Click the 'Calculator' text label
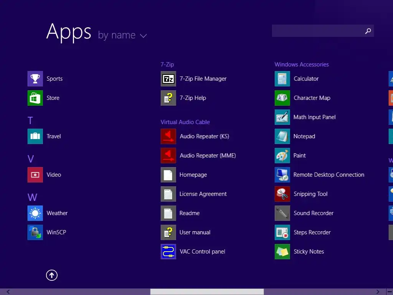The height and width of the screenshot is (295, 393). (306, 79)
